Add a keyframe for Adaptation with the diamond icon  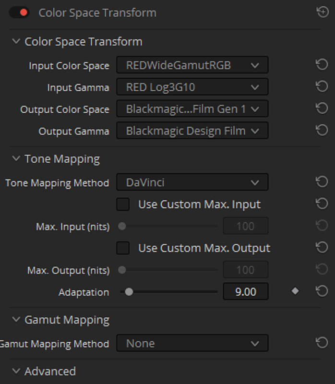pyautogui.click(x=295, y=291)
